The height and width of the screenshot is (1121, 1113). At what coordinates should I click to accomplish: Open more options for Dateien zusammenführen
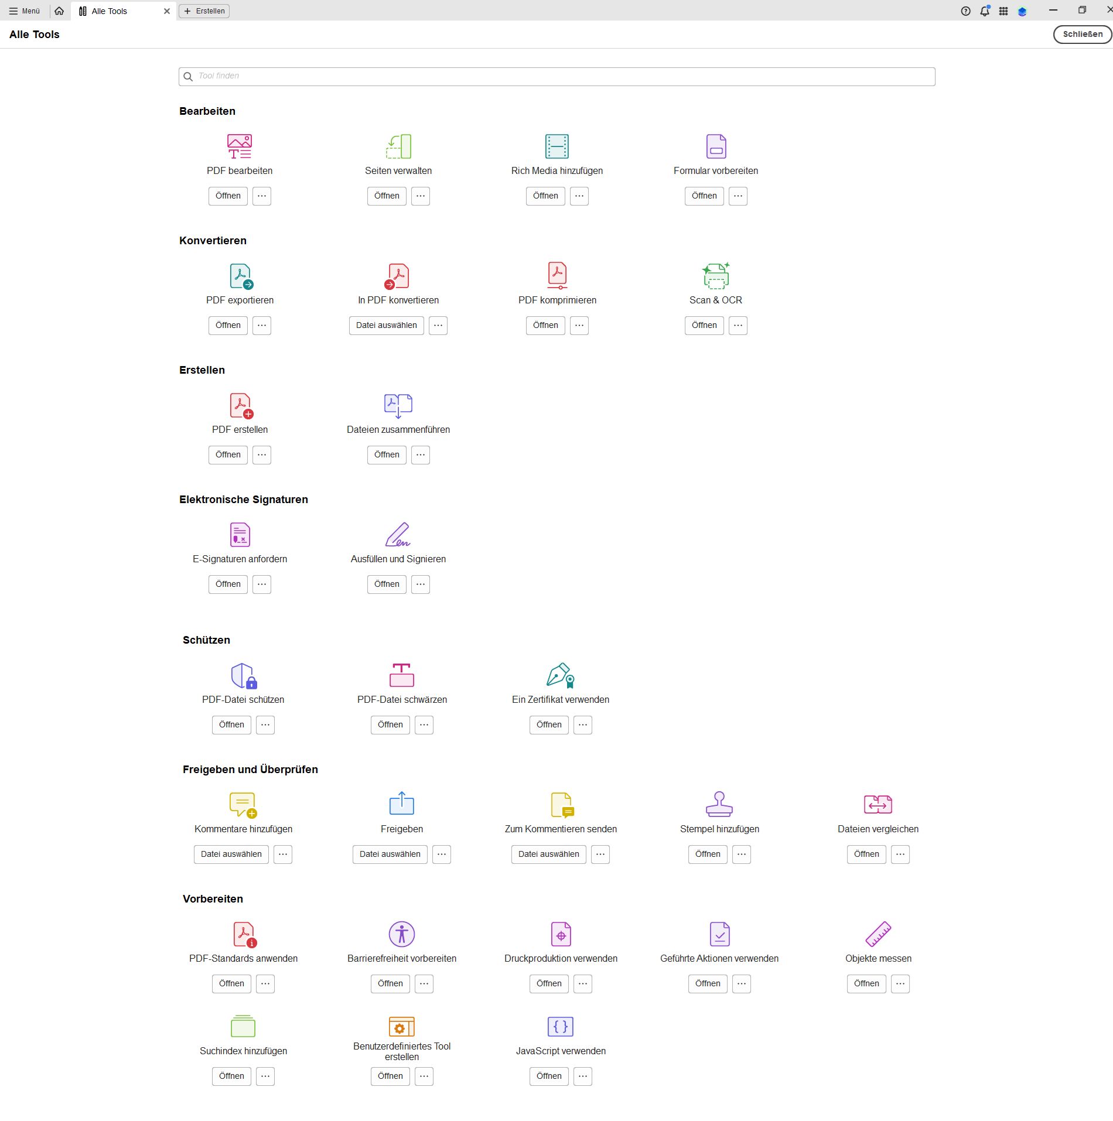click(x=420, y=455)
